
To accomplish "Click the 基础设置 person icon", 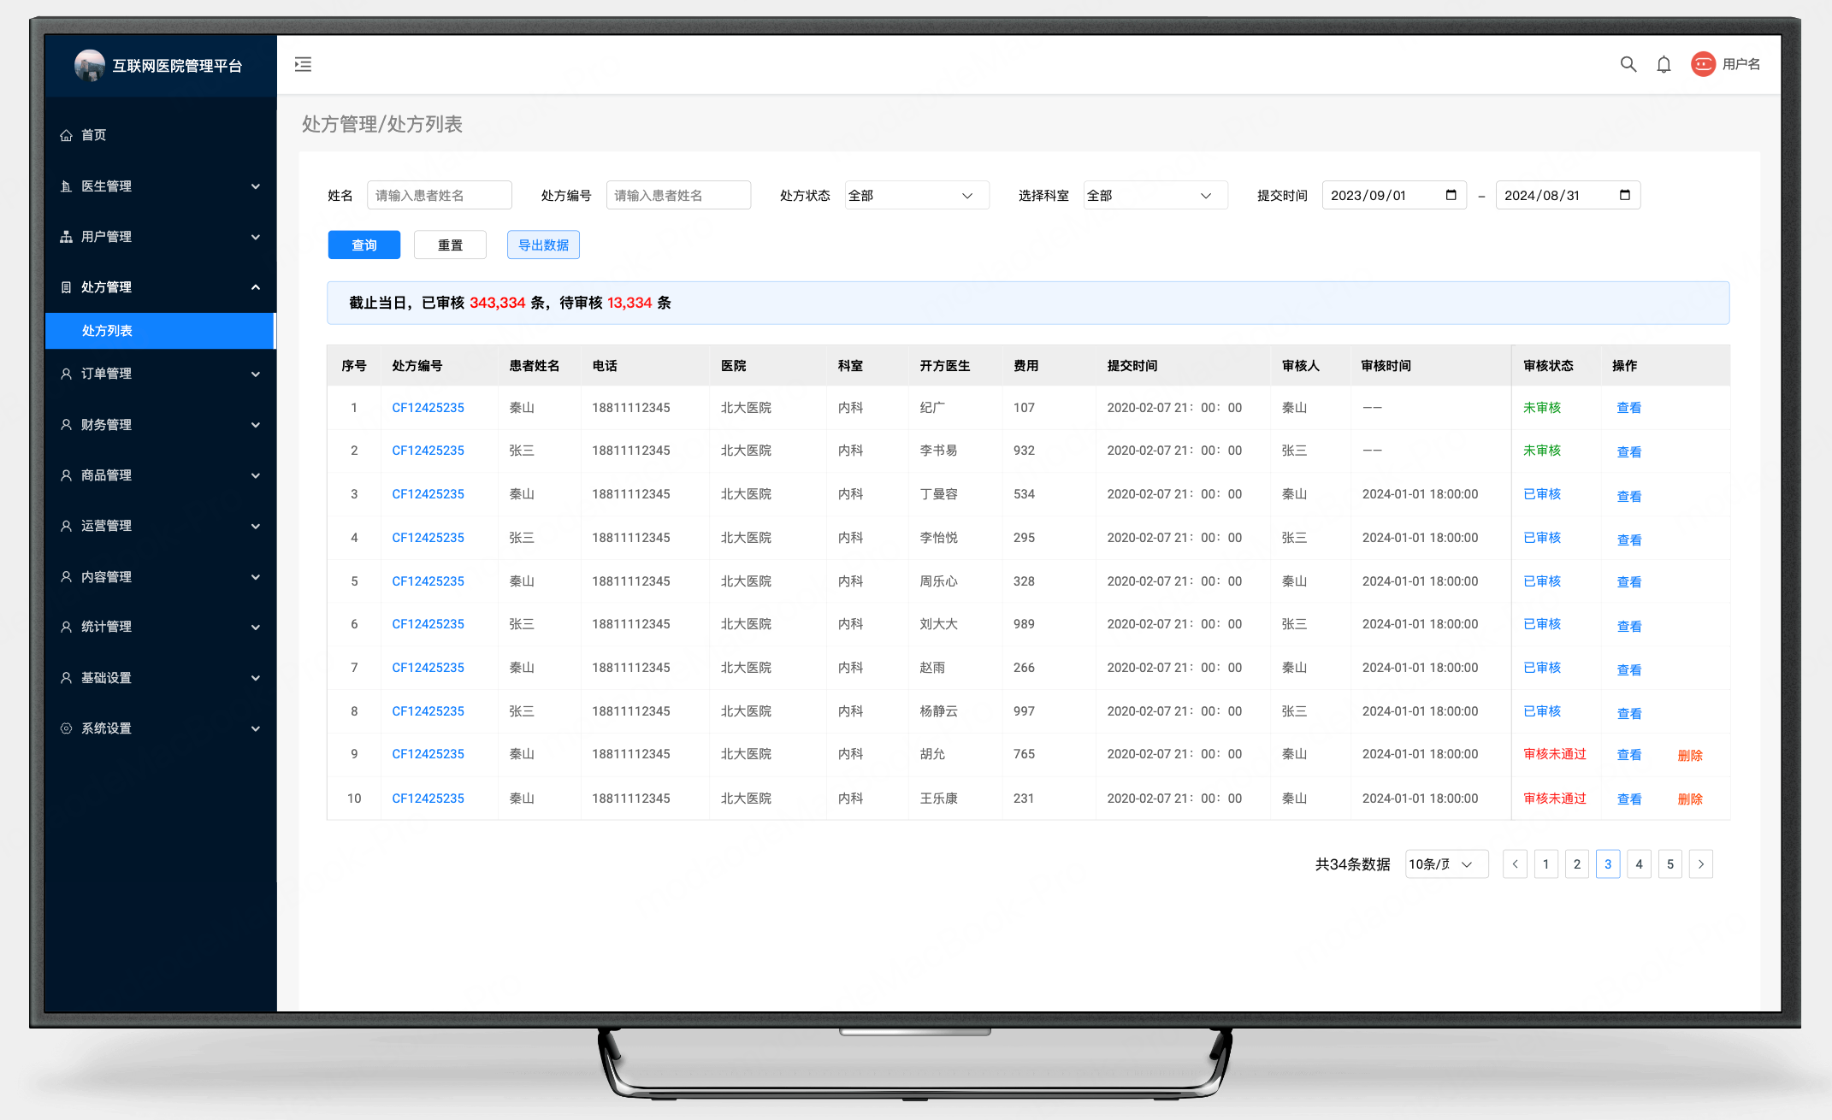I will 66,678.
